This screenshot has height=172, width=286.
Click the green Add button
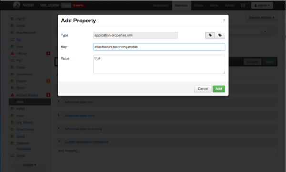pos(219,89)
